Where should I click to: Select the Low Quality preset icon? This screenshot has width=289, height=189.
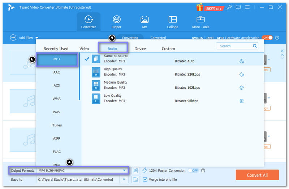pos(96,98)
